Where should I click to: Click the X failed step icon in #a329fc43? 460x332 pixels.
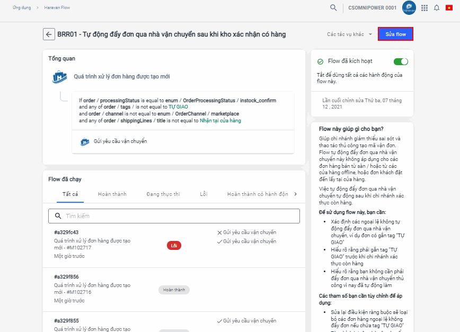coord(219,232)
